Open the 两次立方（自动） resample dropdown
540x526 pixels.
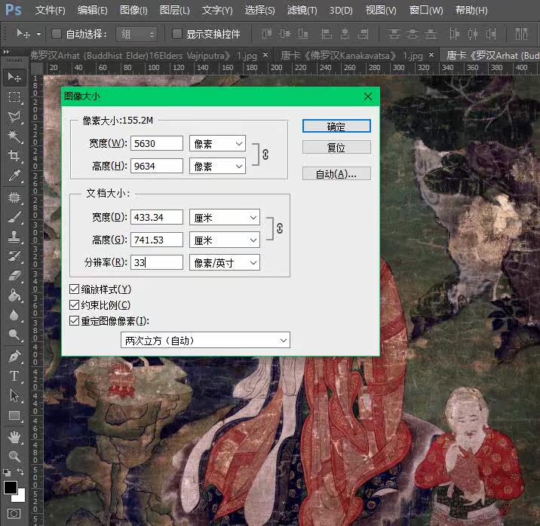[x=205, y=340]
